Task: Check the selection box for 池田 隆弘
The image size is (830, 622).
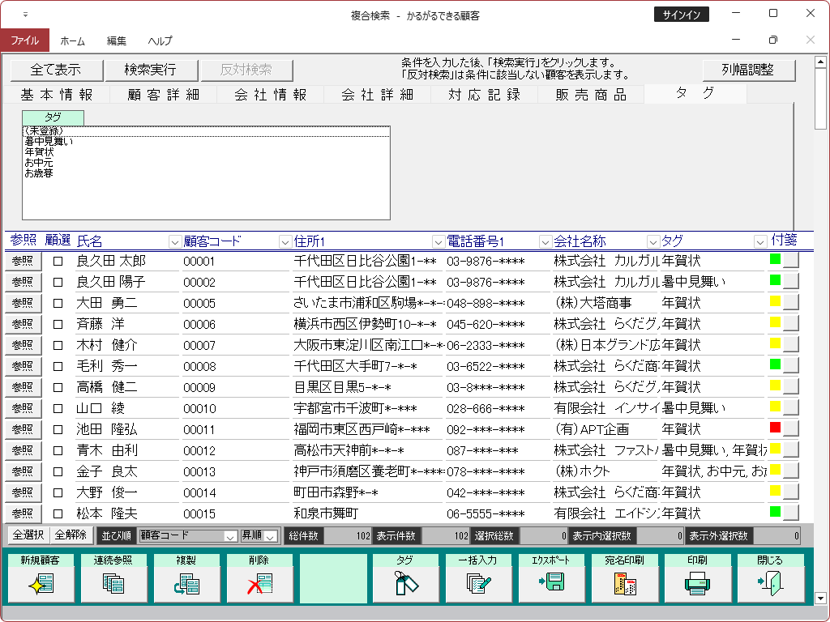Action: (x=58, y=429)
